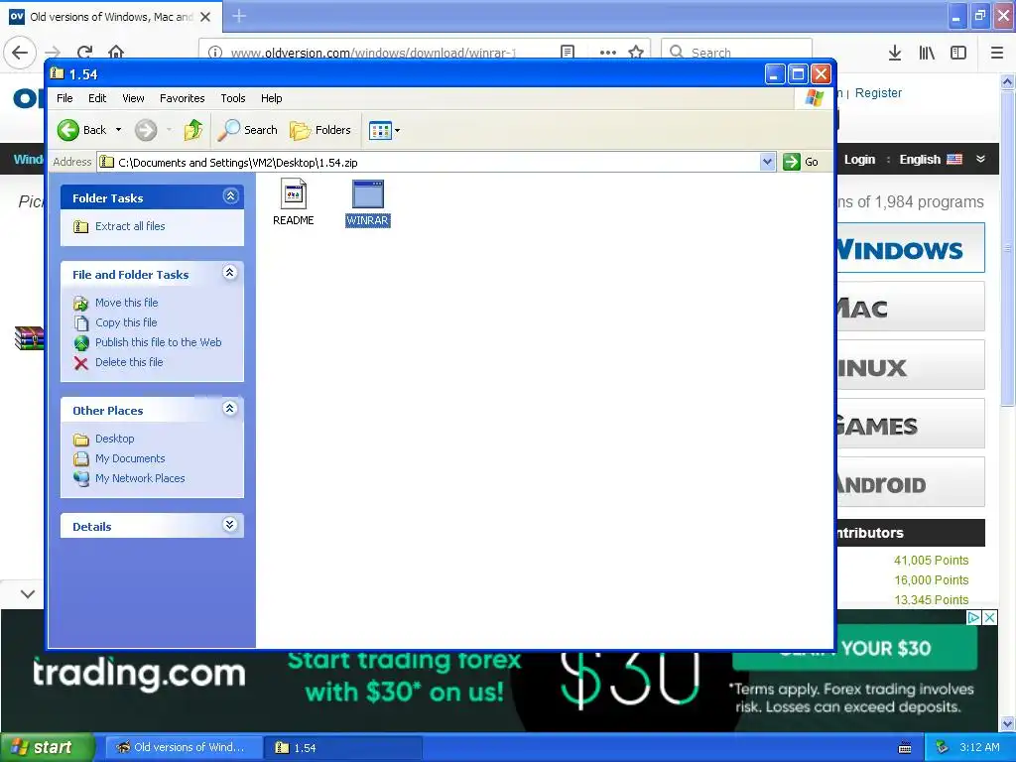Go back using the green Back arrow

tap(81, 130)
